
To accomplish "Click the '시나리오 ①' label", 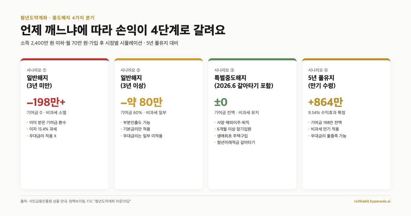I will coord(37,70).
